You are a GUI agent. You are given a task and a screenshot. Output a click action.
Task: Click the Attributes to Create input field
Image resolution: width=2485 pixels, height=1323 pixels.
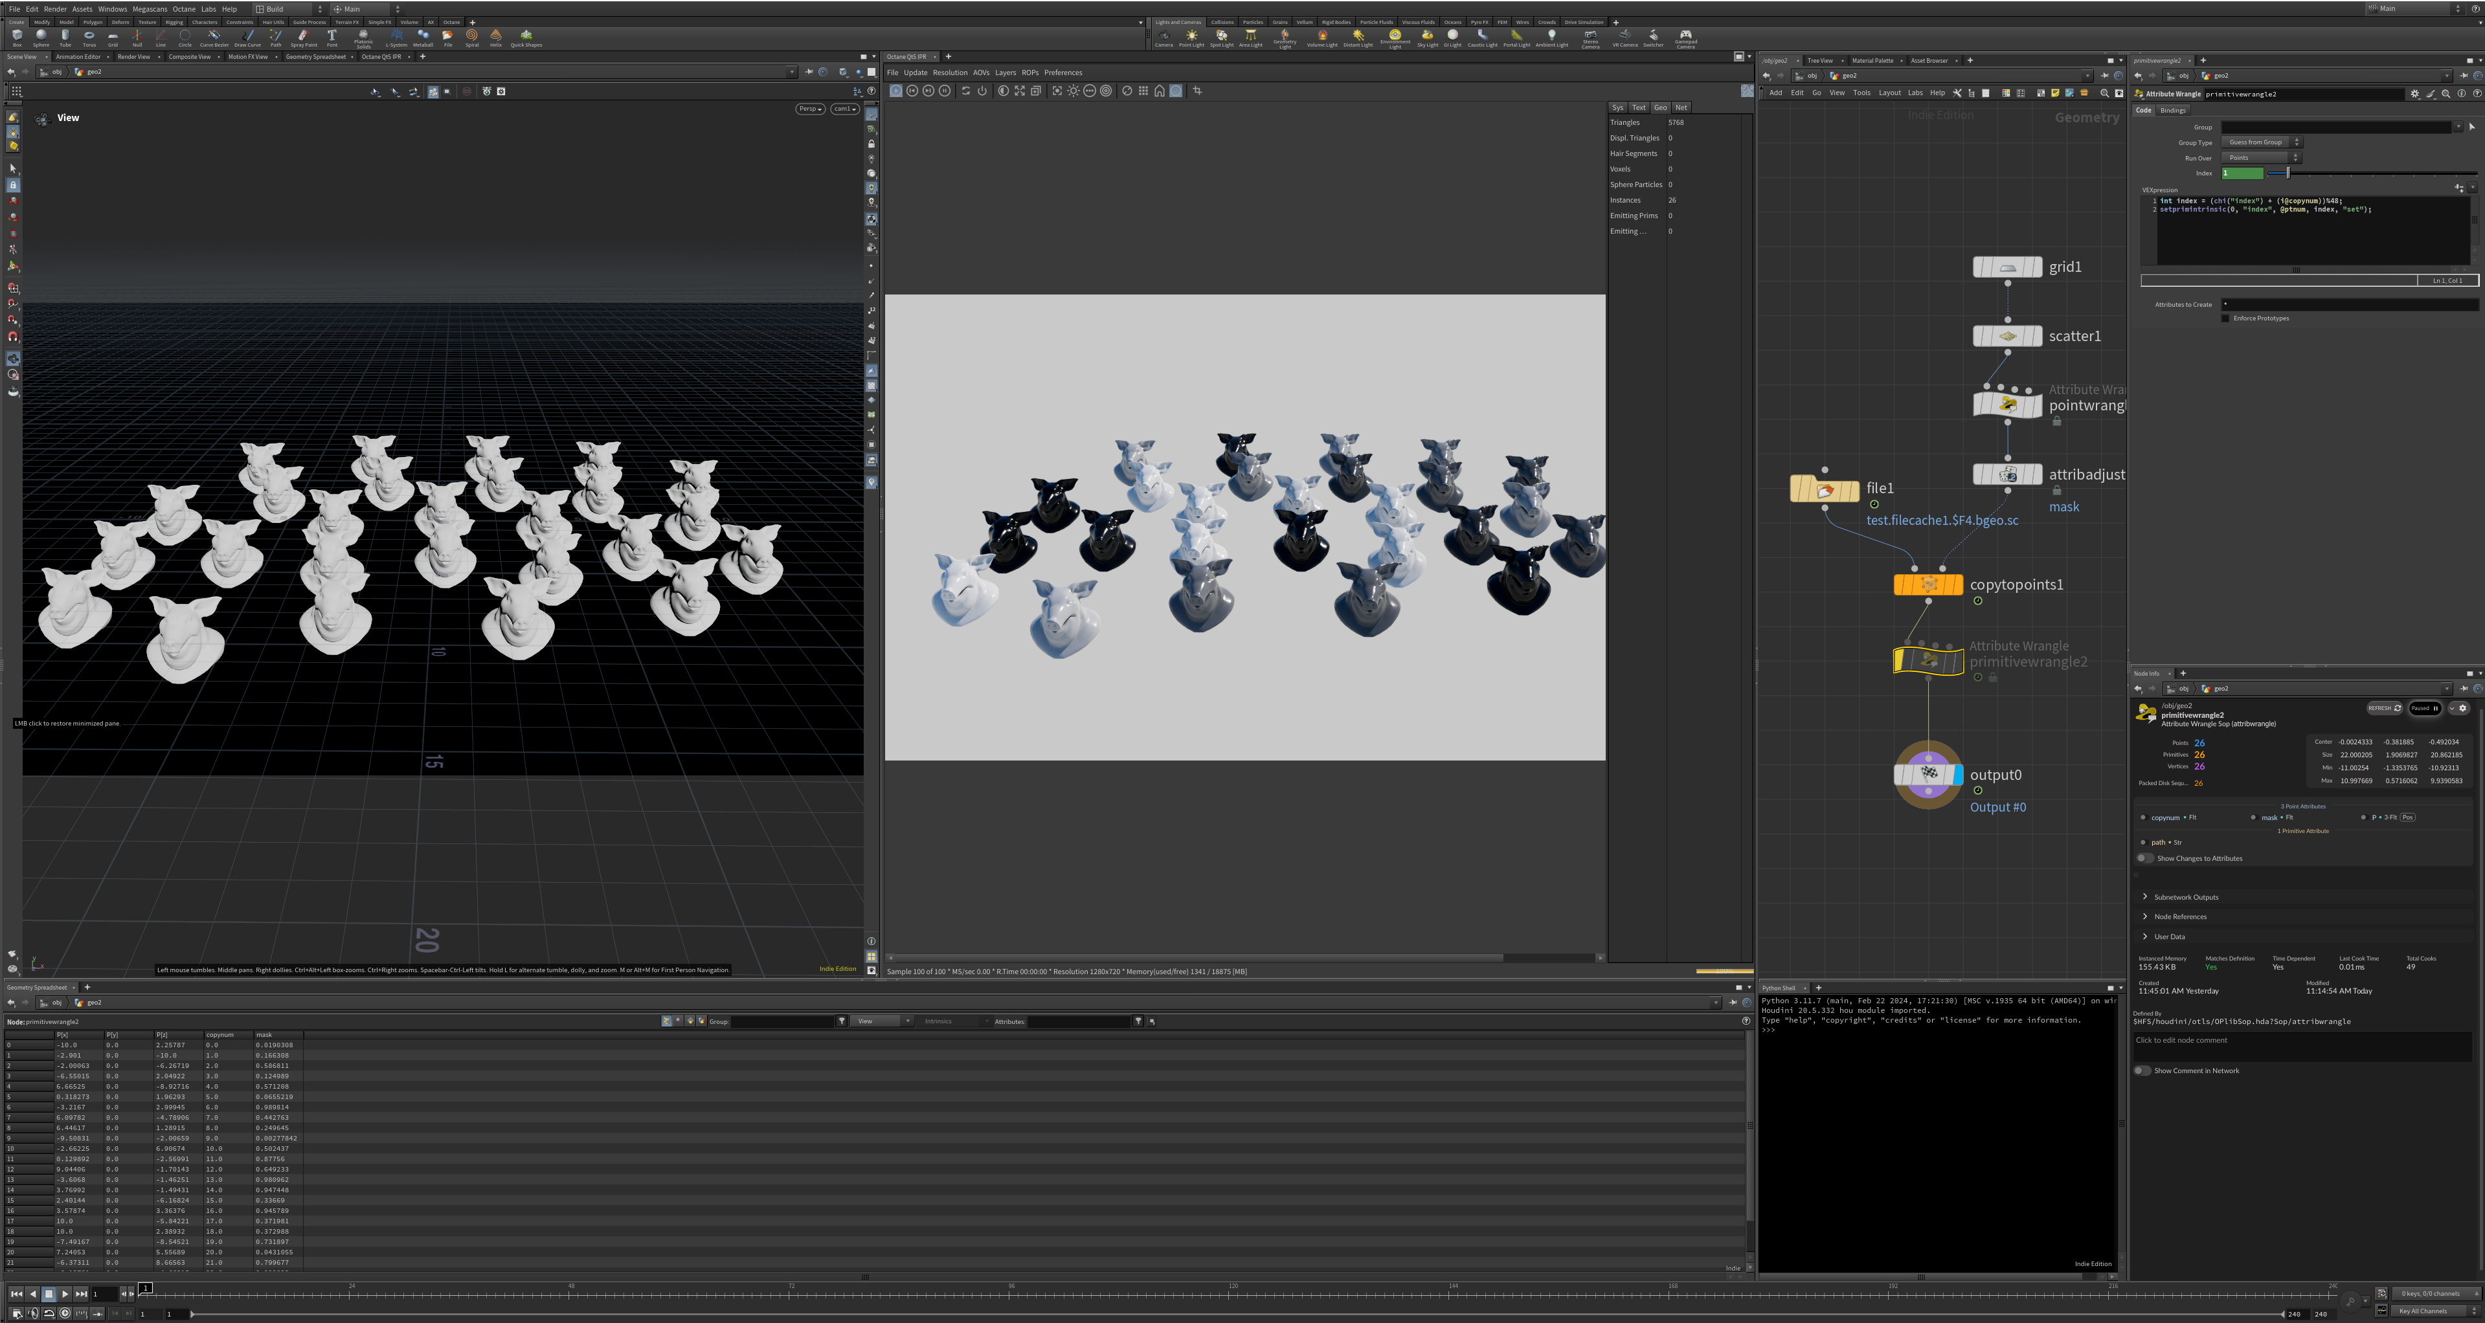click(2349, 305)
